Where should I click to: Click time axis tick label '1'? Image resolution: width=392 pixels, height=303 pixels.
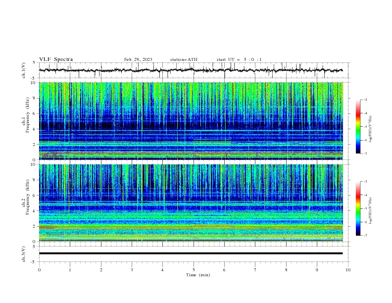click(x=70, y=270)
